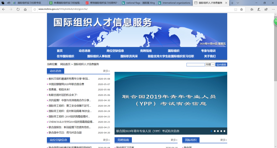
Task: Expand the tab list chevron beside new tab
Action: point(238,3)
